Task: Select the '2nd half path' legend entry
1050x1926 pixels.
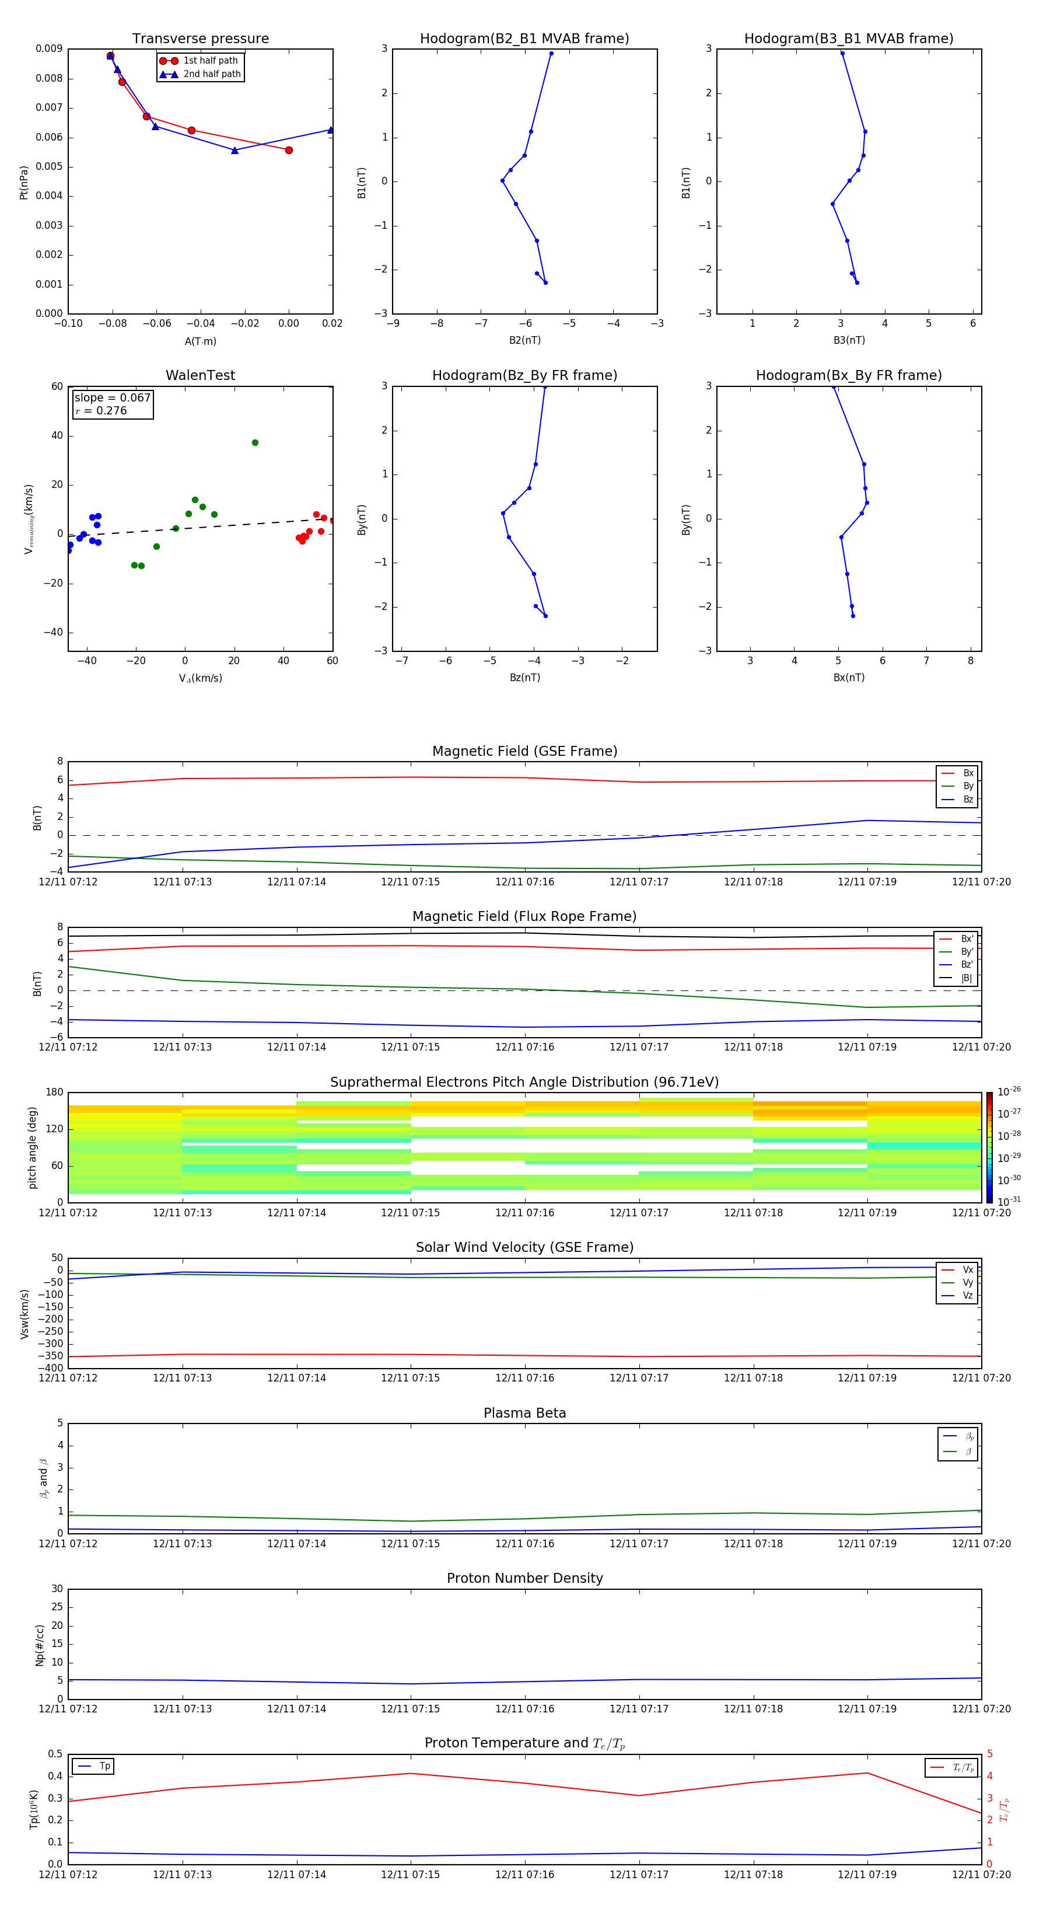Action: pos(199,74)
